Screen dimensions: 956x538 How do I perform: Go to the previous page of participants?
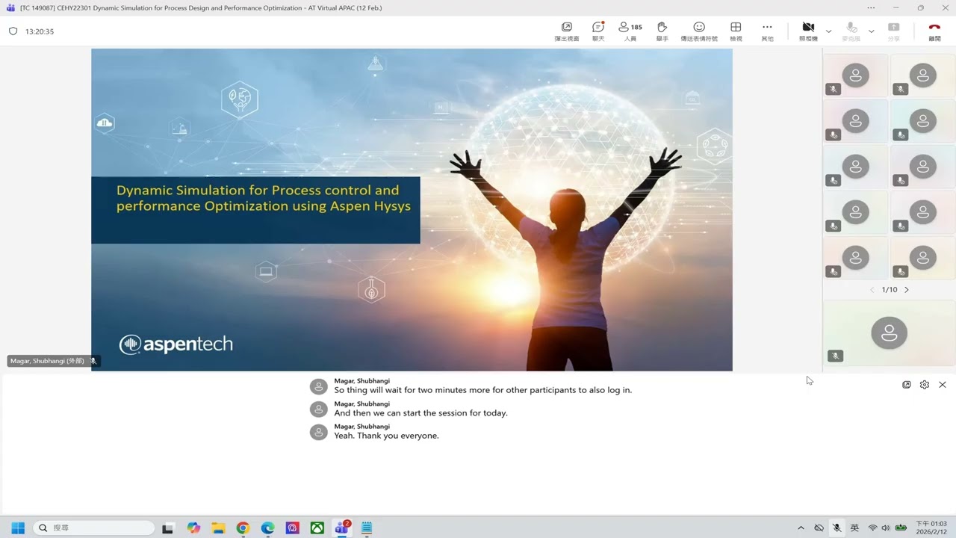coord(872,290)
